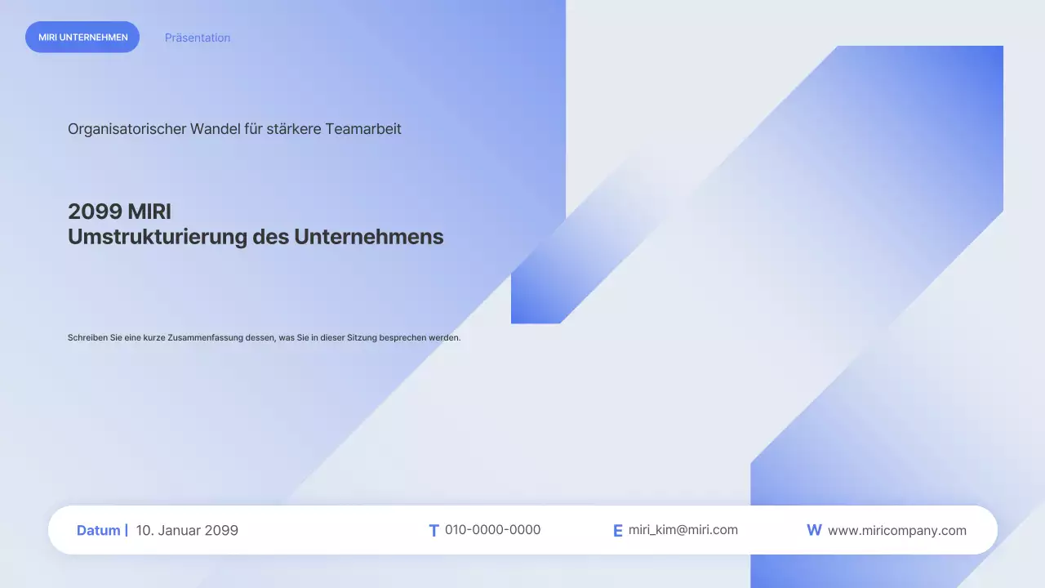Viewport: 1045px width, 588px height.
Task: Select the blue Datum label in the footer
Action: (x=98, y=530)
